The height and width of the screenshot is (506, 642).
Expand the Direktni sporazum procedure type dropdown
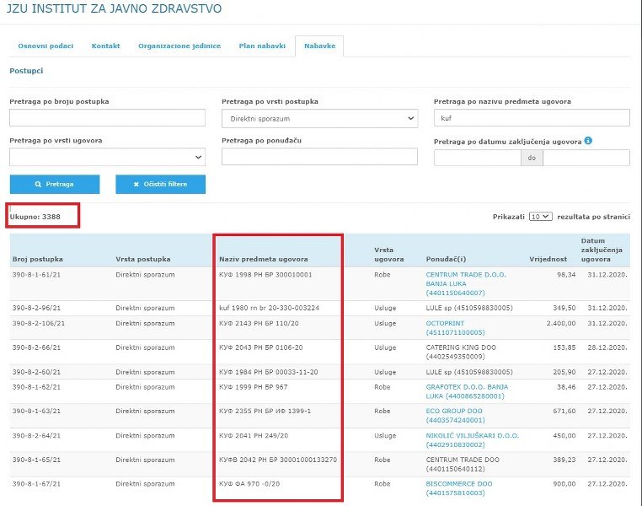click(x=319, y=119)
